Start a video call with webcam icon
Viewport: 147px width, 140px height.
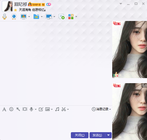(x=14, y=16)
